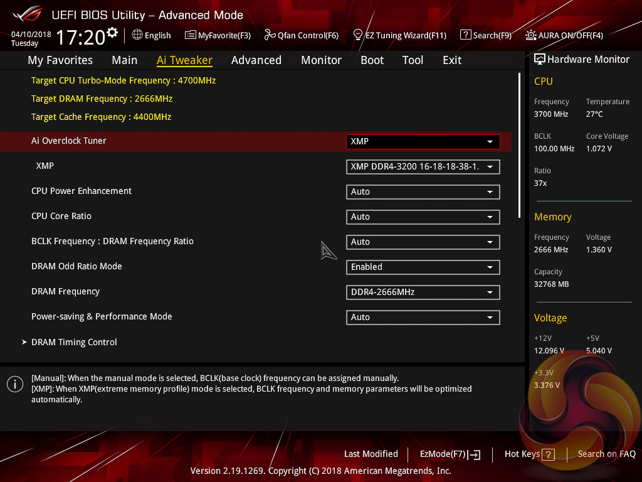Open the Monitor tab
Image resolution: width=642 pixels, height=482 pixels.
pyautogui.click(x=322, y=60)
